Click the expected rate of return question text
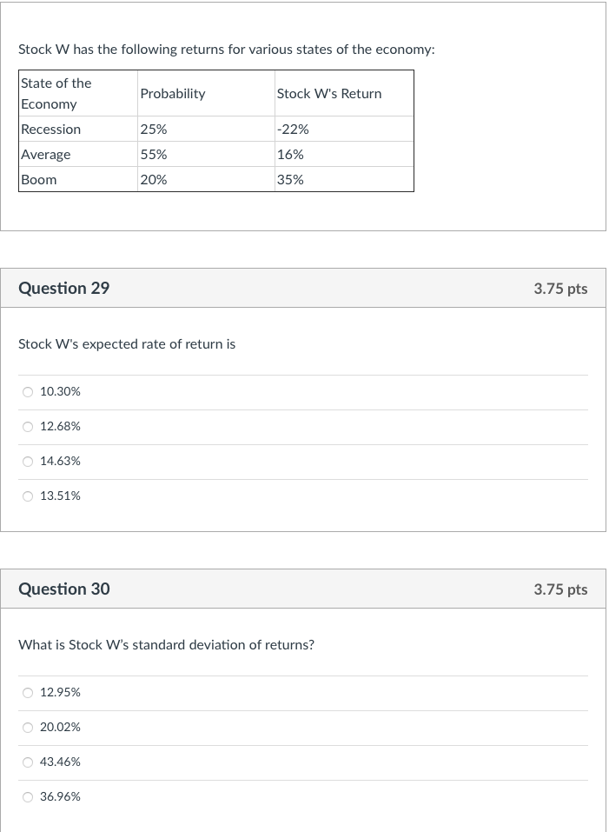This screenshot has height=832, width=609. [x=127, y=344]
